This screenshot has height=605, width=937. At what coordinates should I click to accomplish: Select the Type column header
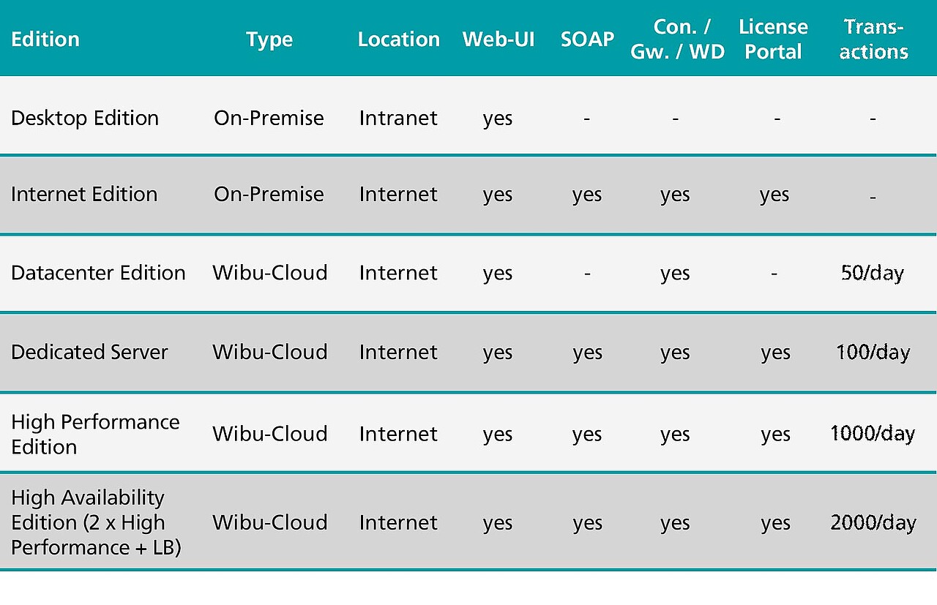pos(269,40)
